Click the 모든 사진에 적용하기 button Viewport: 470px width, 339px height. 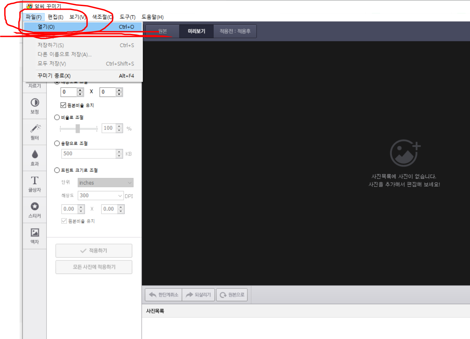click(94, 267)
